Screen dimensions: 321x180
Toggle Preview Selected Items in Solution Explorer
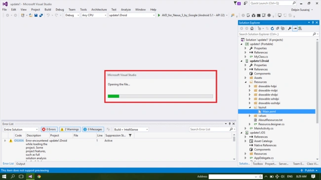pyautogui.click(x=295, y=29)
